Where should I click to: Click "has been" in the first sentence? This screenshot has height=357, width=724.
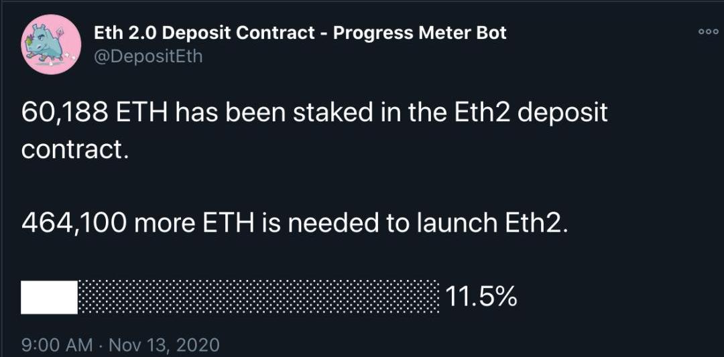click(228, 112)
